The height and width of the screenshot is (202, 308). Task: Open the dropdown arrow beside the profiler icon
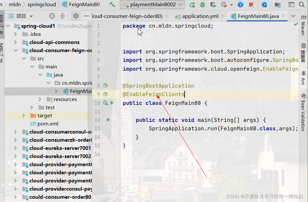tap(231, 5)
